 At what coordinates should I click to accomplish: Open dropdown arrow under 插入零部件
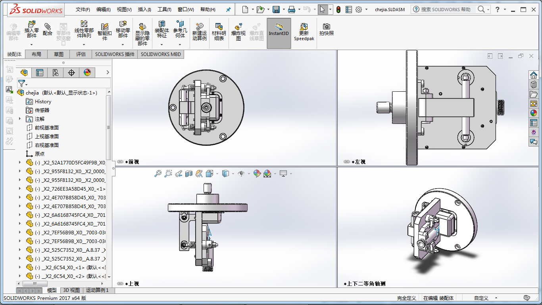click(32, 44)
